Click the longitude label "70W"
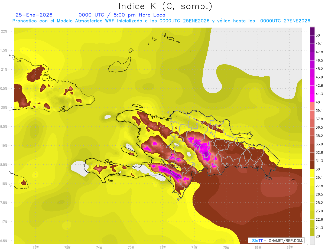The width and height of the screenshot is (325, 251). pyautogui.click(x=226, y=247)
